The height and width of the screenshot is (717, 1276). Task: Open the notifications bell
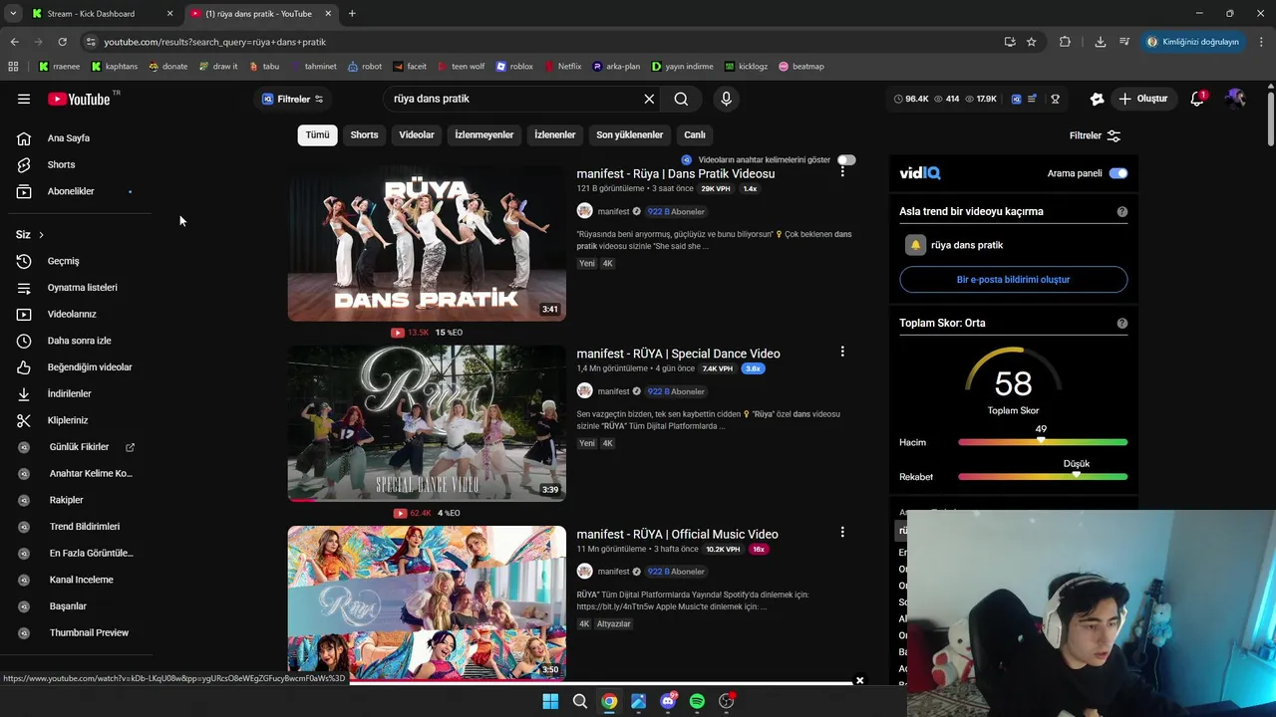(1197, 99)
